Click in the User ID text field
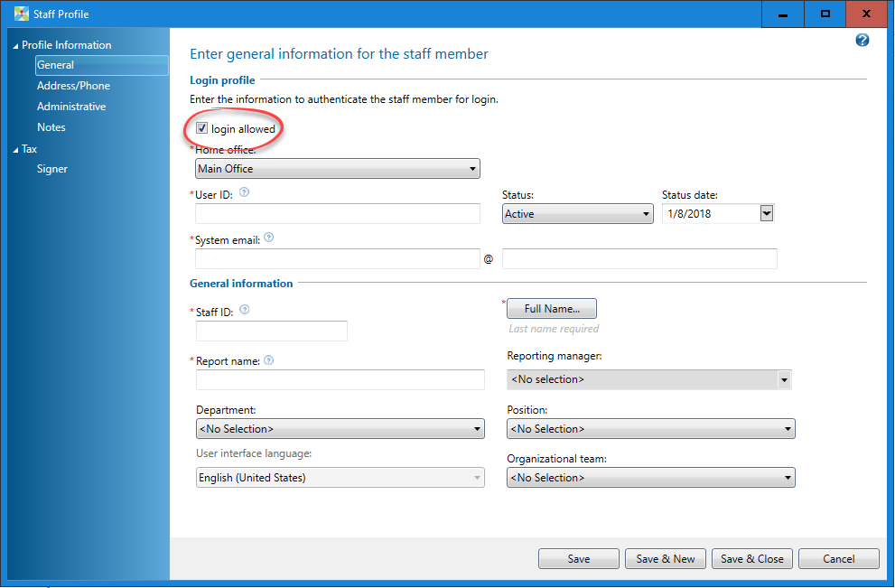 click(x=337, y=214)
